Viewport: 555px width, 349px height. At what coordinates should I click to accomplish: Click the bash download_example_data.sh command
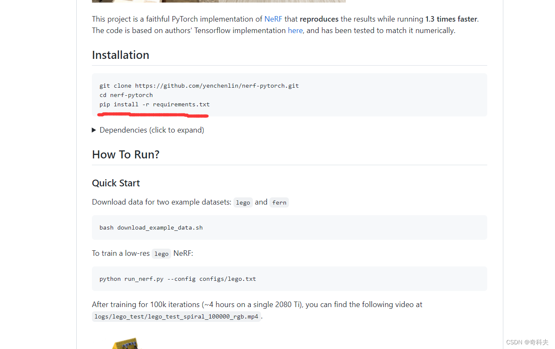pos(151,227)
